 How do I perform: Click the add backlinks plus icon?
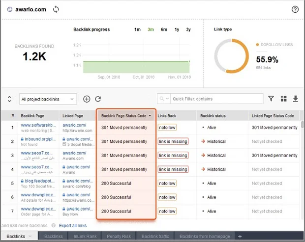87,99
